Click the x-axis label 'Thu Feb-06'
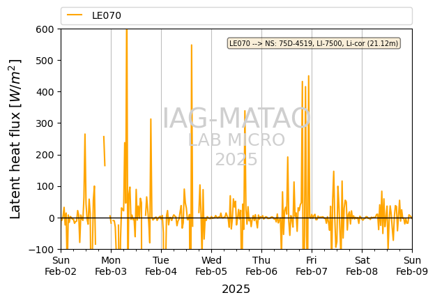Image resolution: width=435 pixels, height=302 pixels. (261, 266)
